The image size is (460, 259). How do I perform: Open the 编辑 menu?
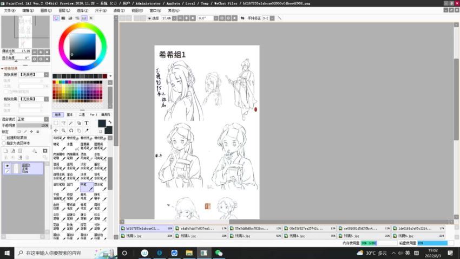[28, 11]
